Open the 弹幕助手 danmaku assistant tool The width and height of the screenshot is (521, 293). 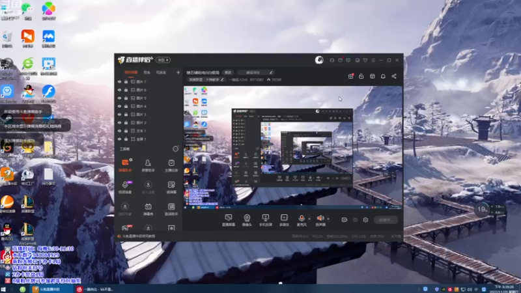coord(125,165)
